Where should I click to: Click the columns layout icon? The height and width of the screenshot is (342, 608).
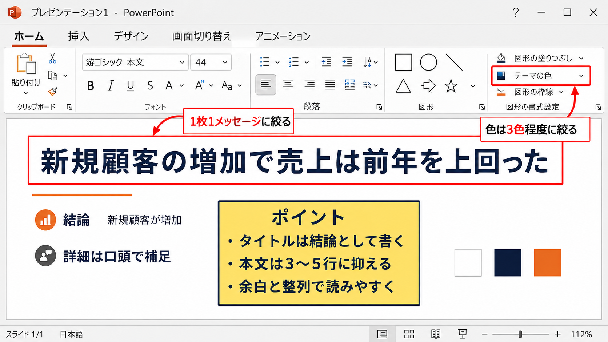click(350, 85)
